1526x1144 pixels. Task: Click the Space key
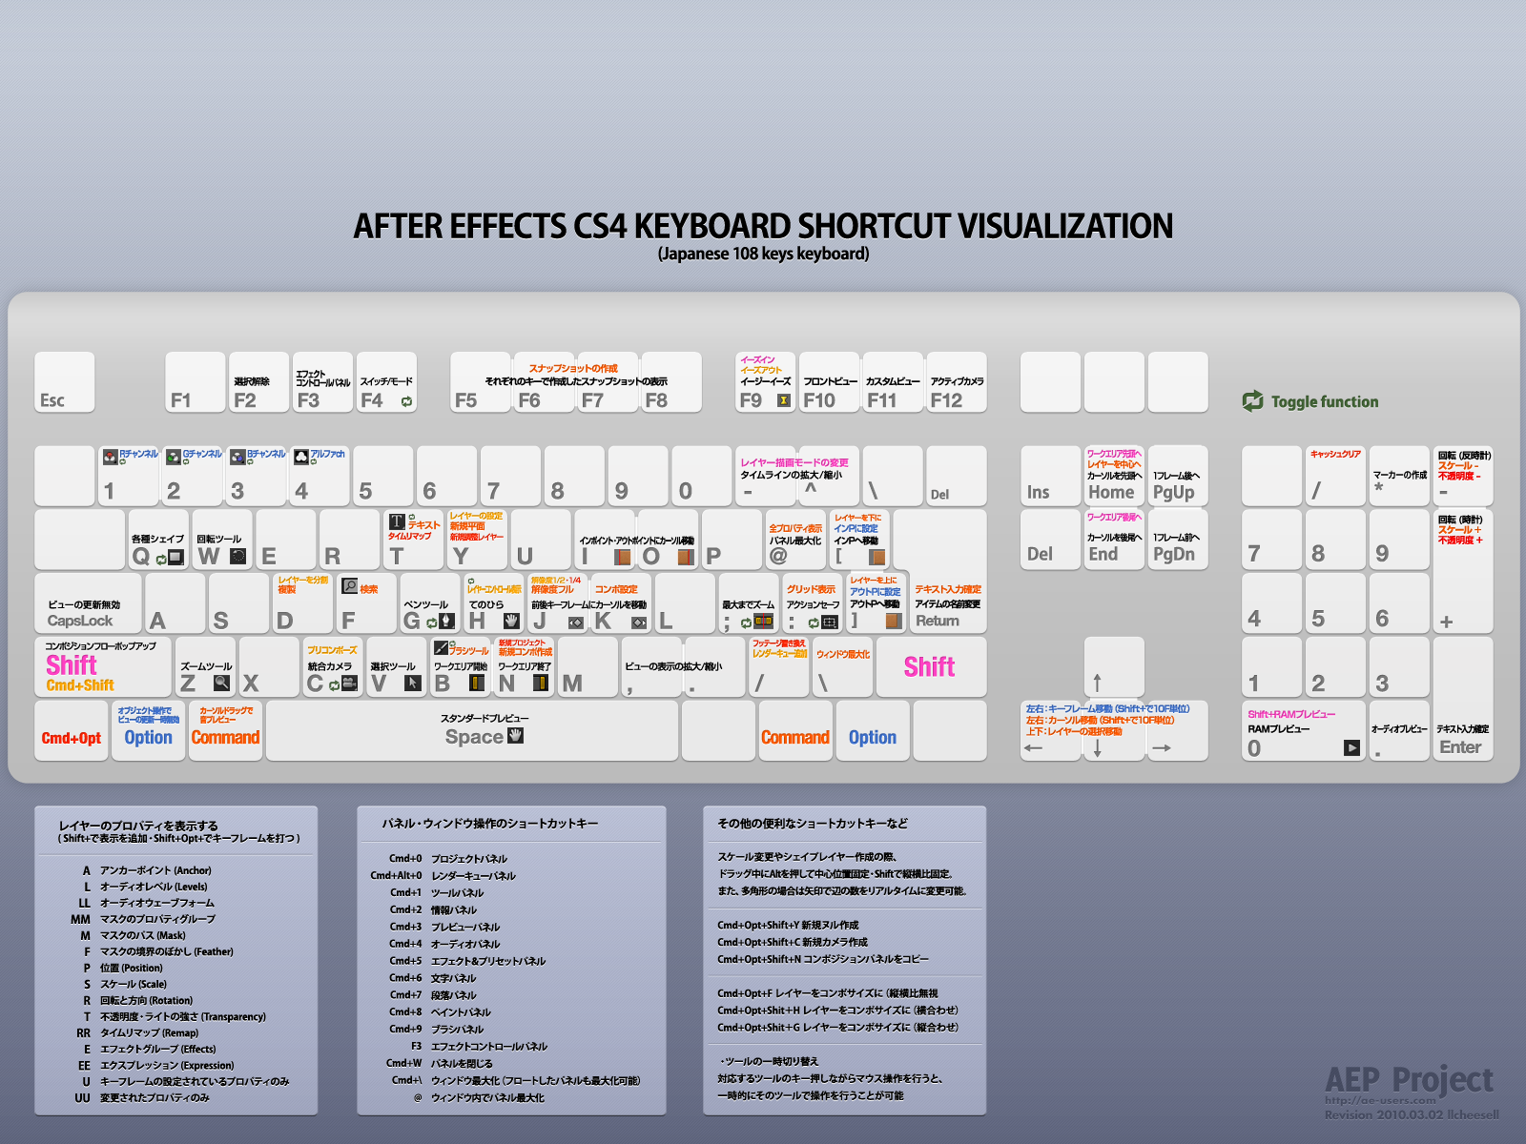(x=472, y=731)
